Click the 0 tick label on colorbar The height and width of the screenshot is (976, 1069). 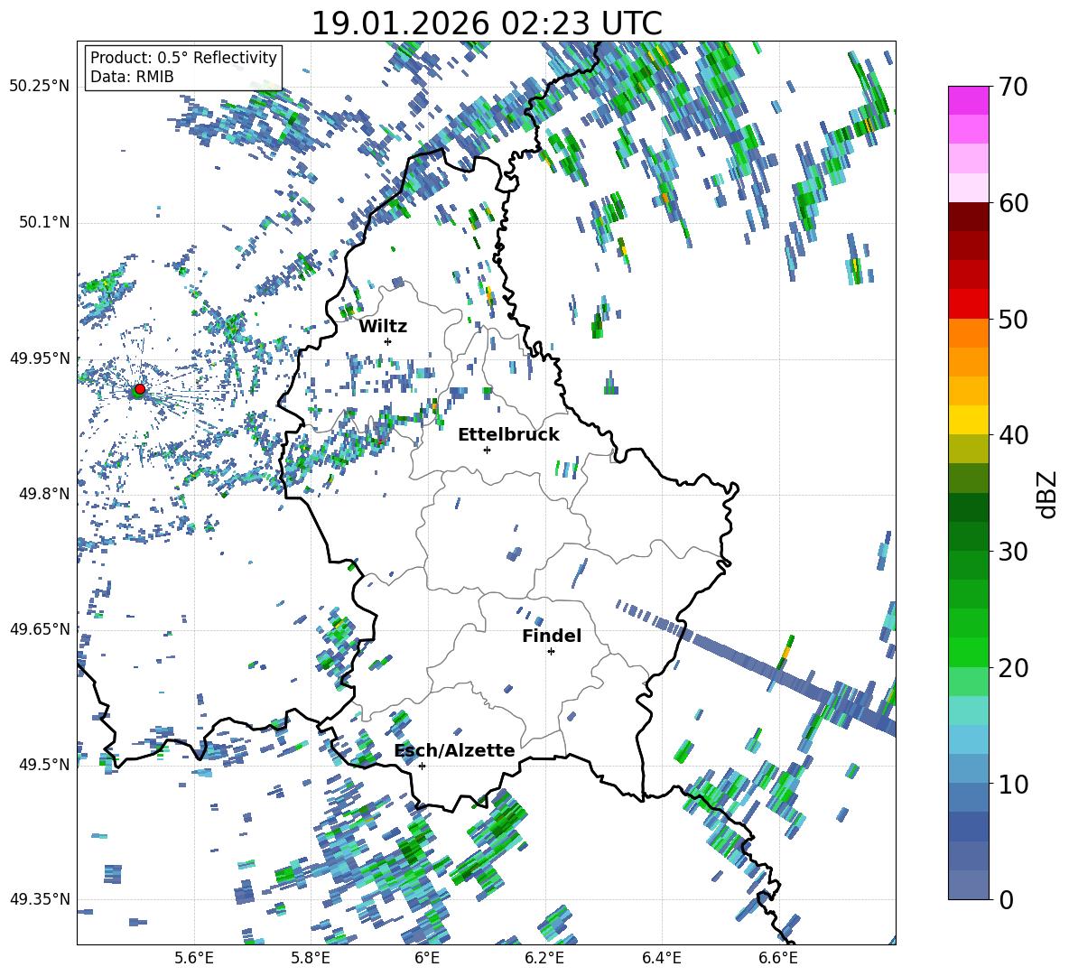coord(1006,899)
